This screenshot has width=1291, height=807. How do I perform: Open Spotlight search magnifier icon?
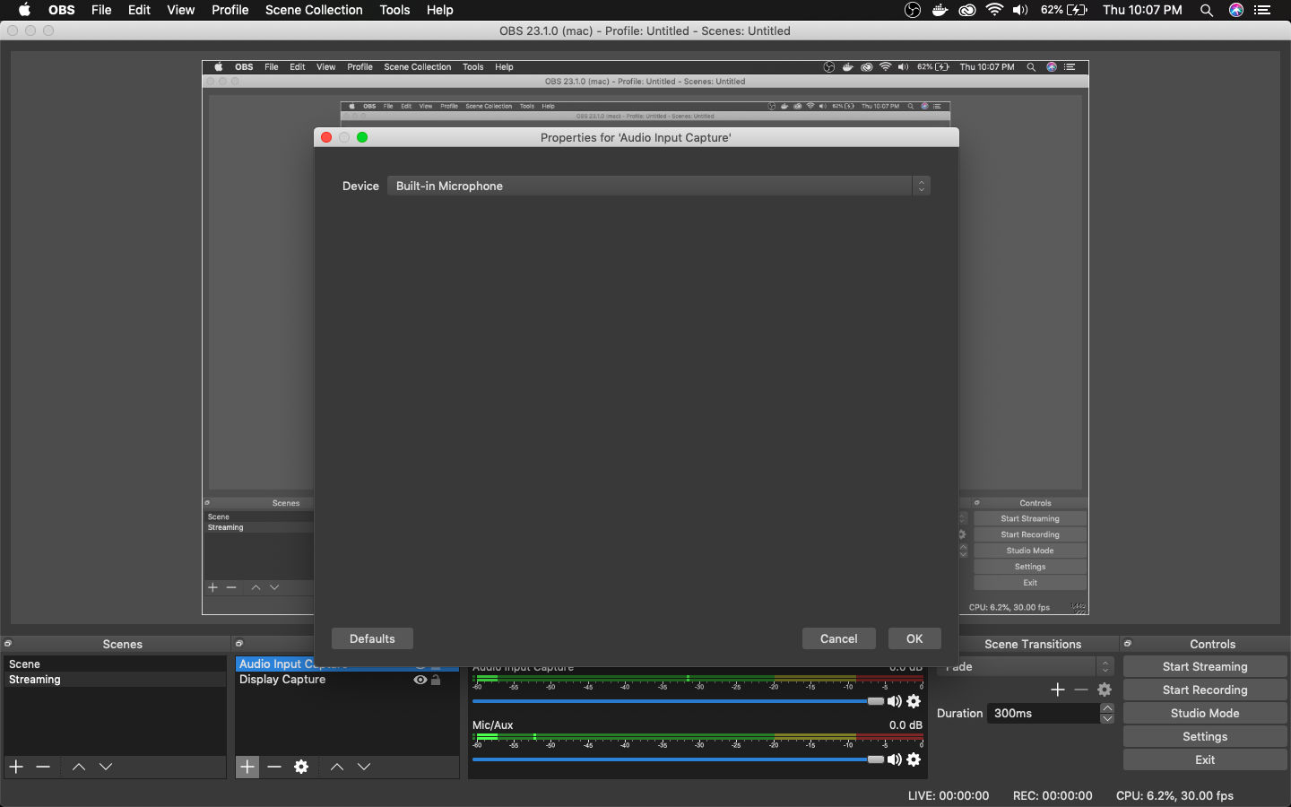coord(1207,10)
